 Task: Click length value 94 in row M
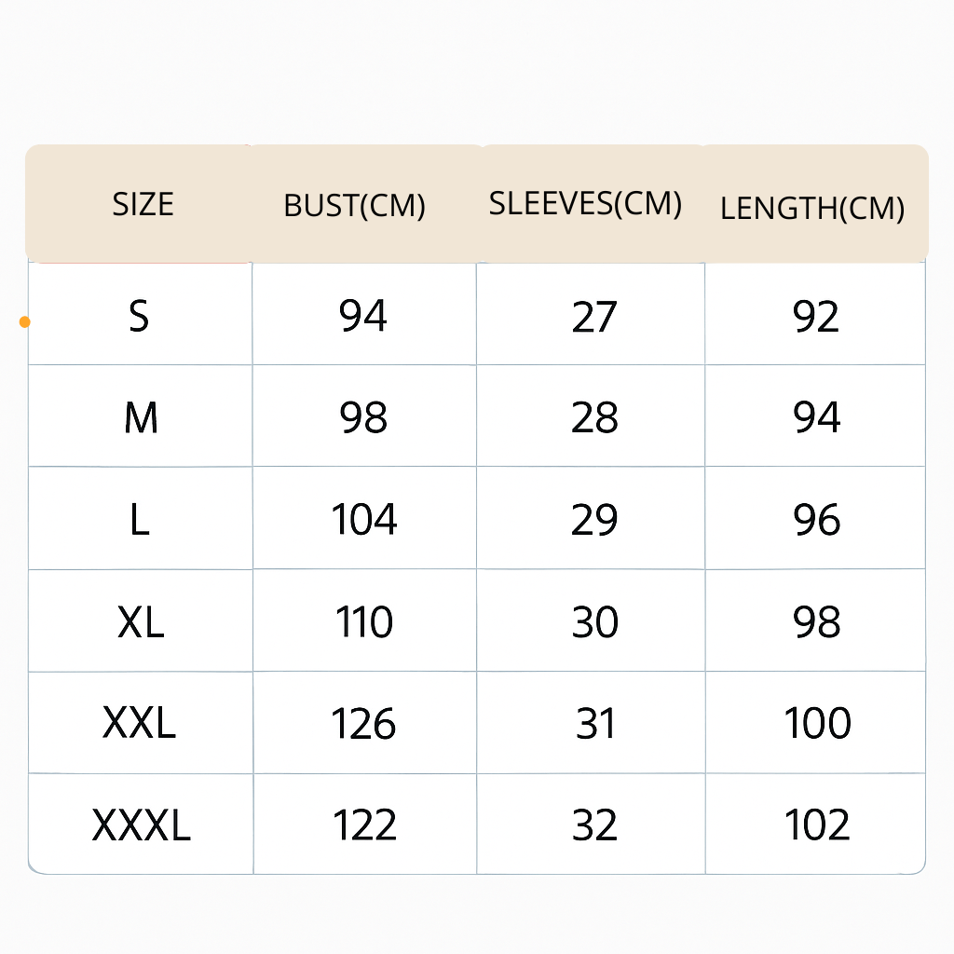coord(817,418)
